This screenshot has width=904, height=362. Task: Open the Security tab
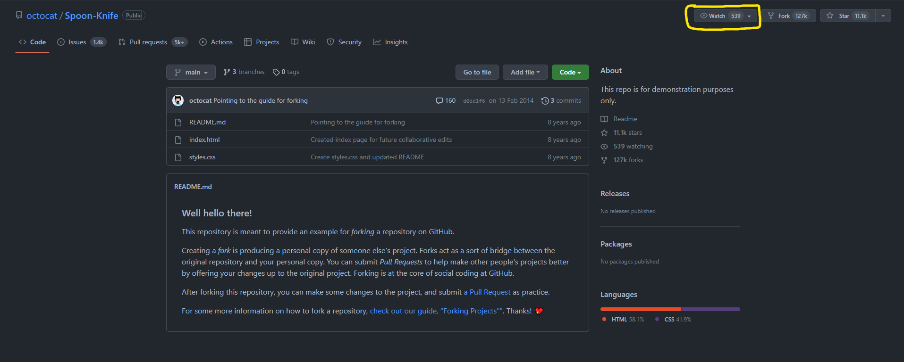coord(344,42)
